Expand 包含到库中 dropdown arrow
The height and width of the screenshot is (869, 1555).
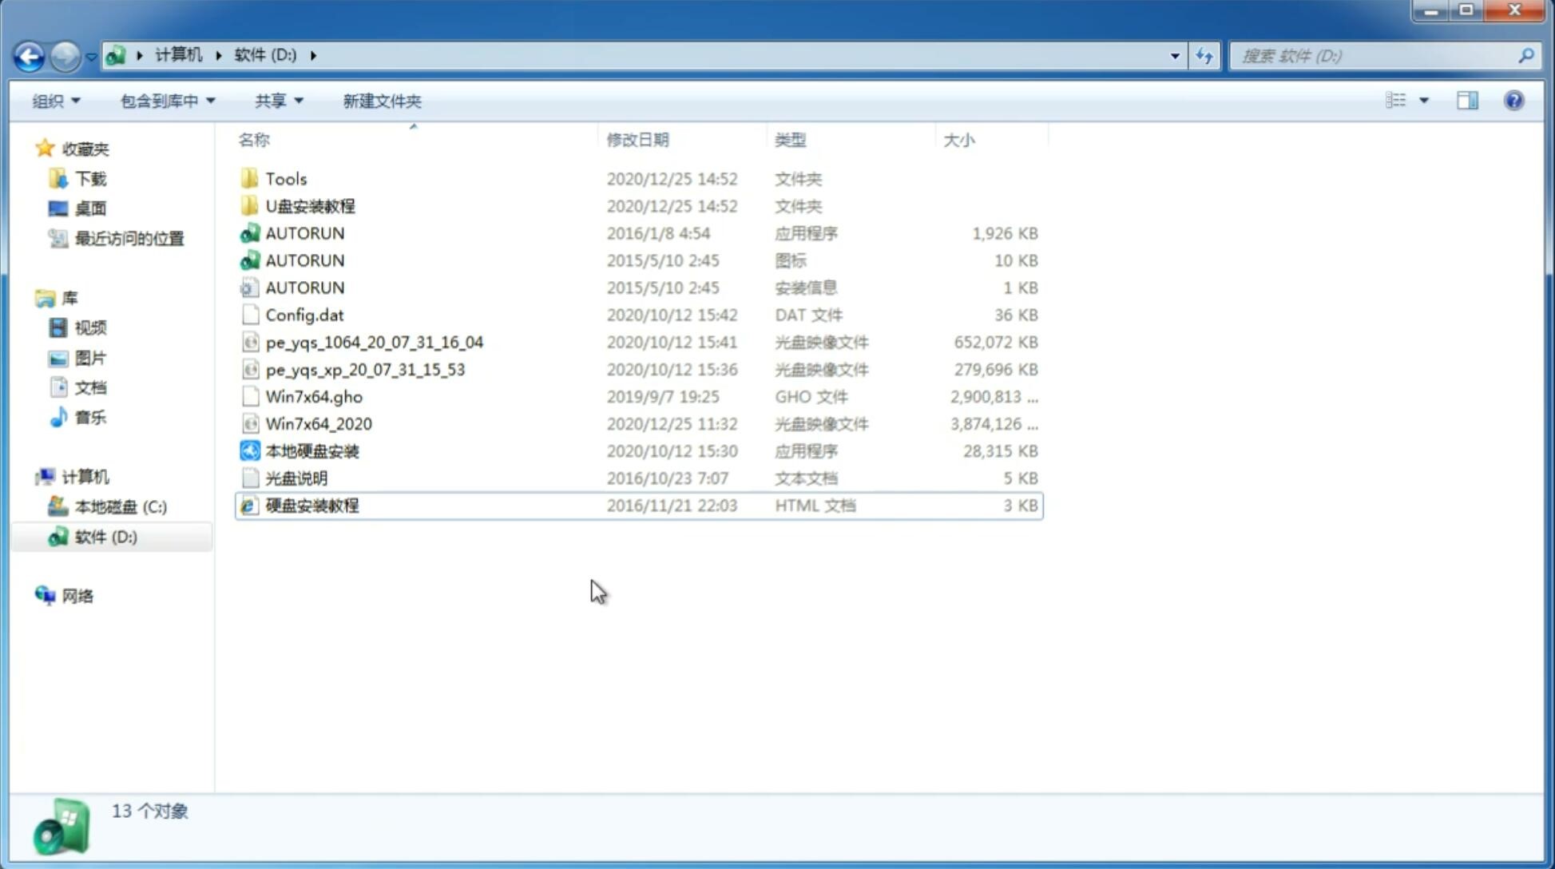coord(210,101)
